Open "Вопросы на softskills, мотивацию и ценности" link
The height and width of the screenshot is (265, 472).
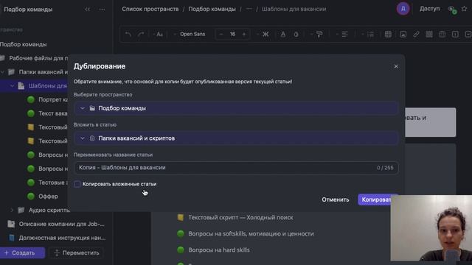[251, 233]
